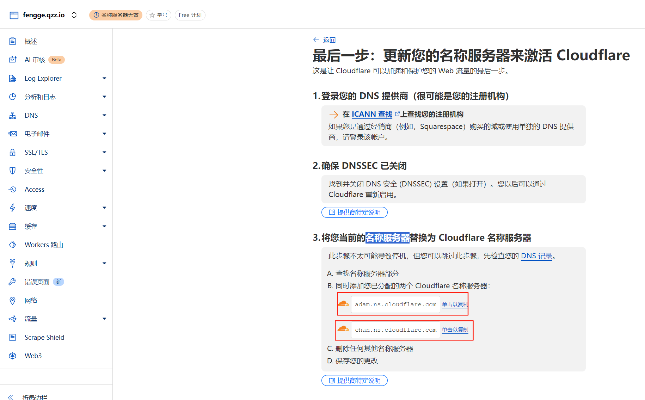Image resolution: width=645 pixels, height=400 pixels.
Task: Expand the 规则 dropdown
Action: [x=104, y=263]
